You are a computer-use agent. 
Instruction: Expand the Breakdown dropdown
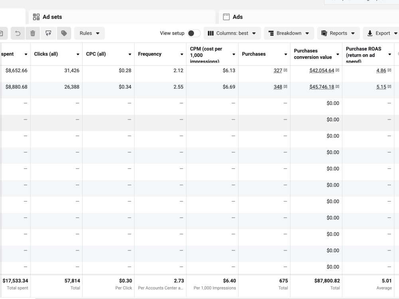click(289, 33)
